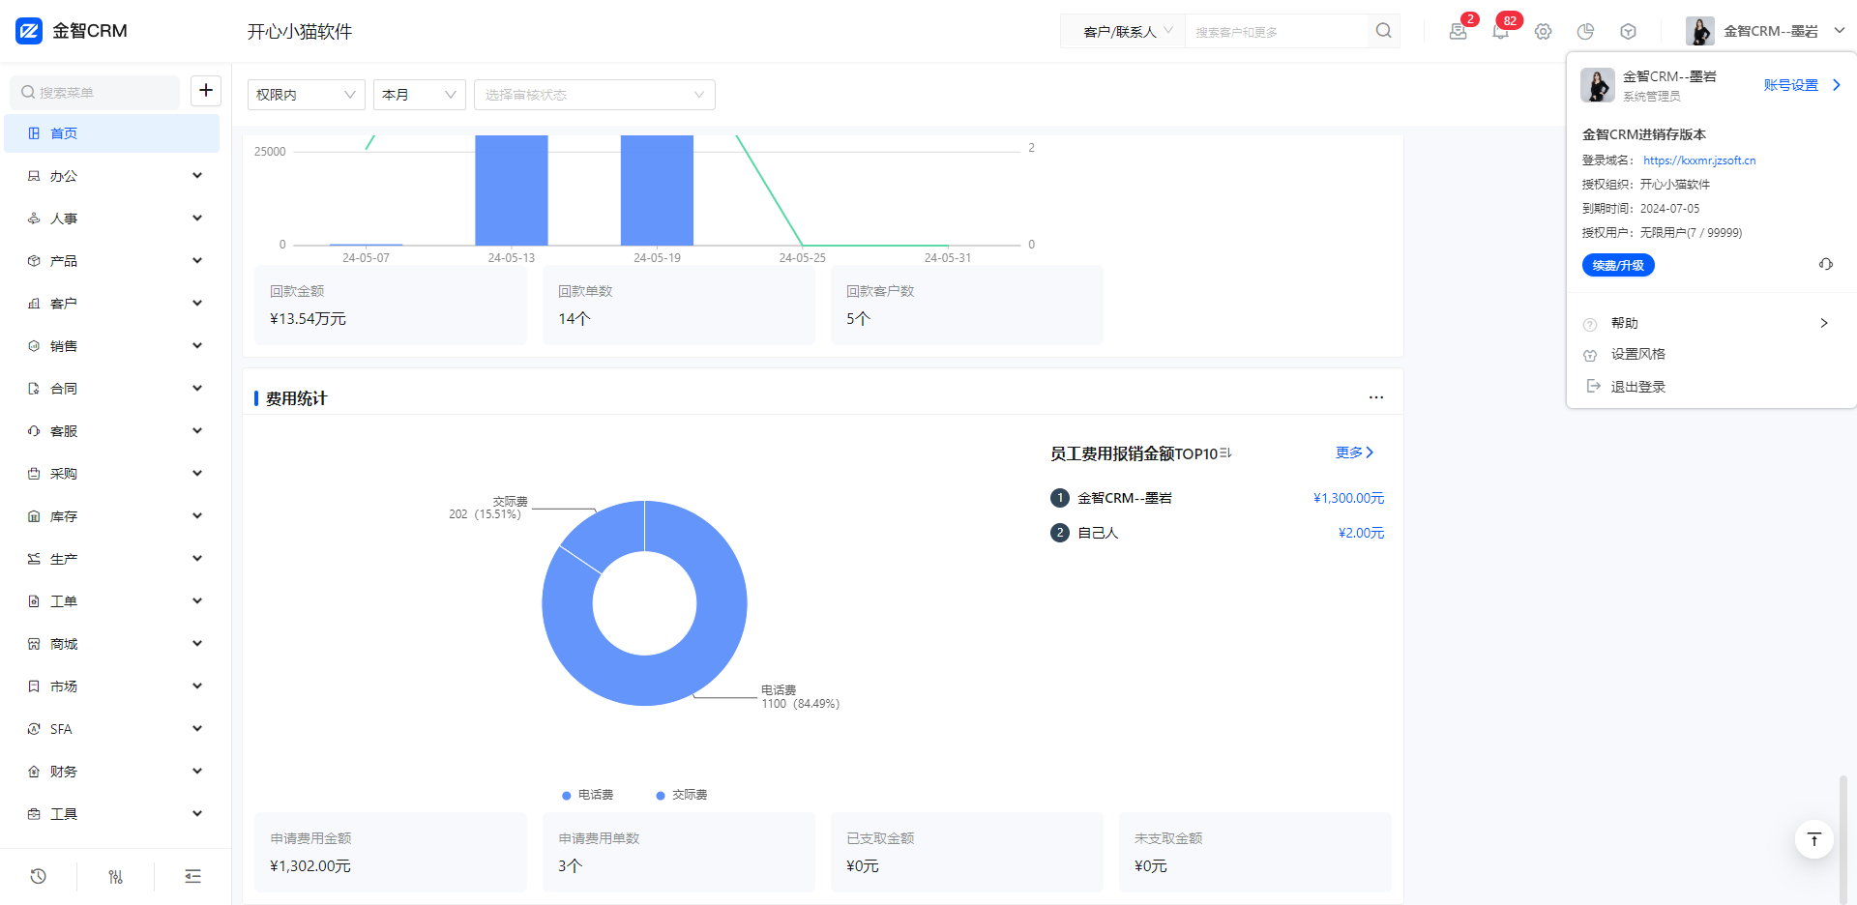1857x905 pixels.
Task: Click the 办公 menu icon
Action: pos(34,176)
